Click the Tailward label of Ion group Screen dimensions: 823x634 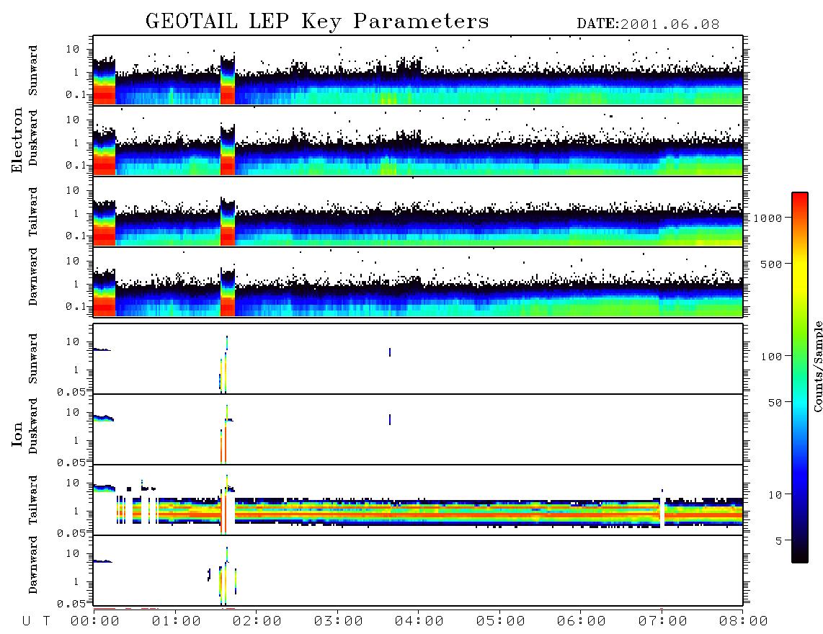pos(33,500)
